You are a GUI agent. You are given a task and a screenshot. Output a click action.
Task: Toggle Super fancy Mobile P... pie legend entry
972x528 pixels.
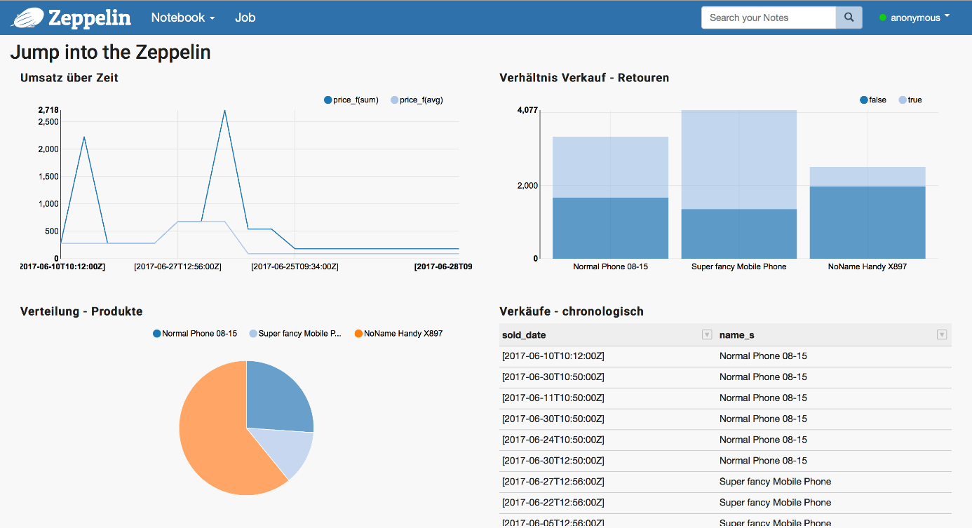tap(295, 334)
